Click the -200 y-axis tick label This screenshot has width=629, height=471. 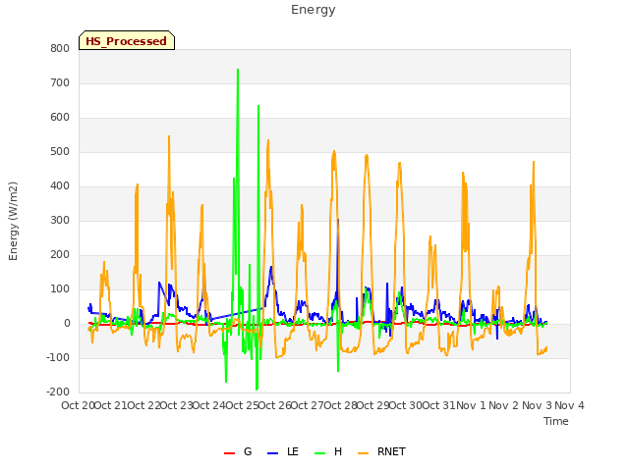tap(58, 392)
